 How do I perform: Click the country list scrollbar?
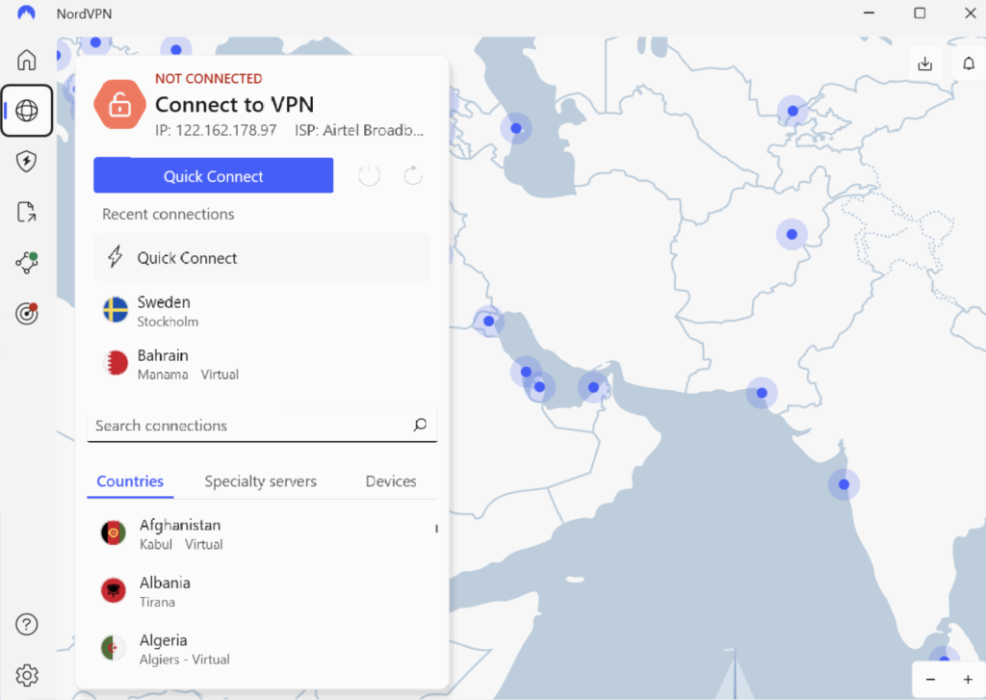(435, 529)
